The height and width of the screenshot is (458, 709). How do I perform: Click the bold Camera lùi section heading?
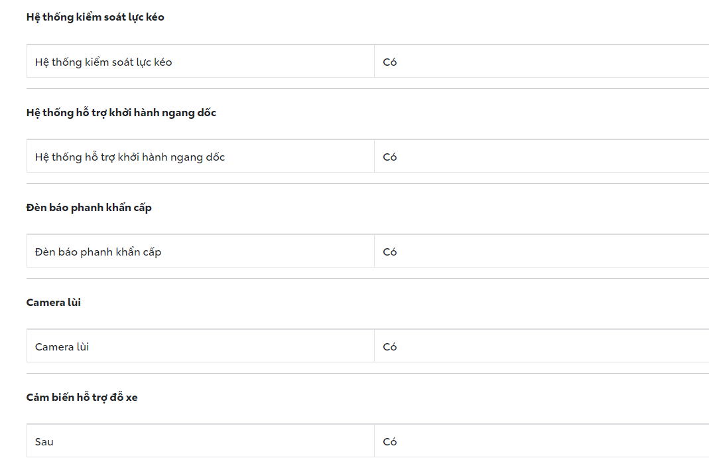click(x=54, y=303)
